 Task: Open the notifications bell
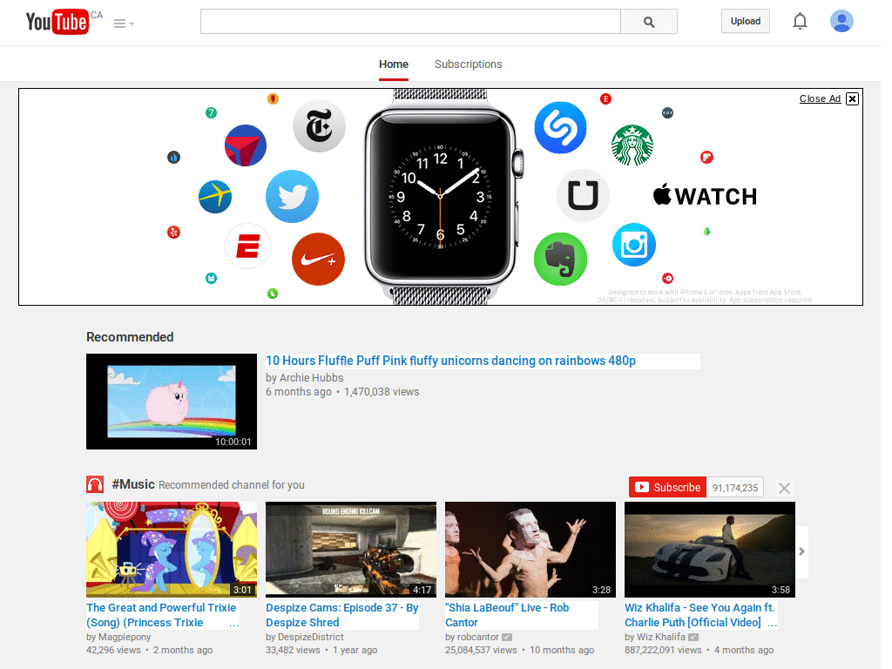point(800,21)
